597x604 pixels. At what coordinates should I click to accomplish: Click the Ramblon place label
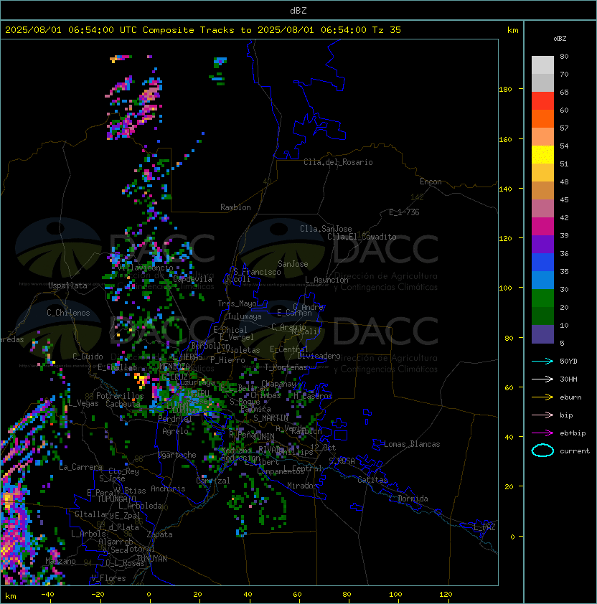point(235,207)
